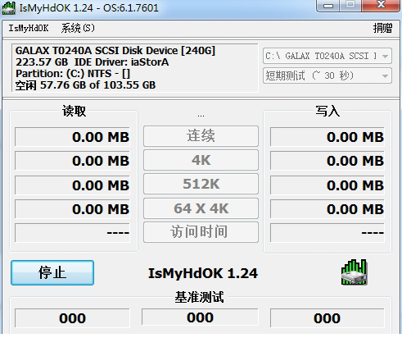This screenshot has width=402, height=347.
Task: Click the green hard drive benchmark icon
Action: [354, 272]
